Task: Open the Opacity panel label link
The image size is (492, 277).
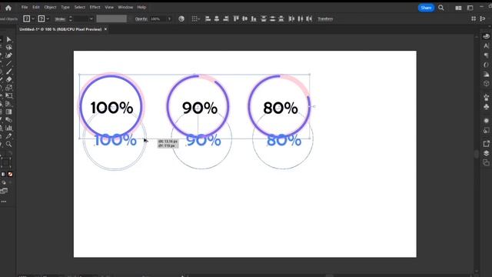Action: point(141,18)
